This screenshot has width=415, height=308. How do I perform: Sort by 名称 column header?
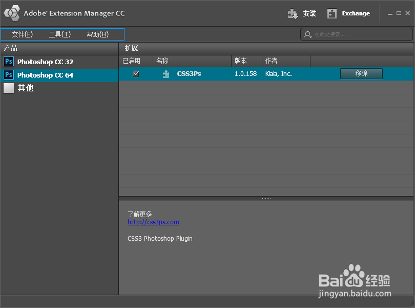click(192, 61)
